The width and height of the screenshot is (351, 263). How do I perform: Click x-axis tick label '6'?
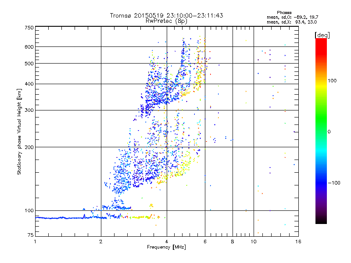click(x=205, y=242)
